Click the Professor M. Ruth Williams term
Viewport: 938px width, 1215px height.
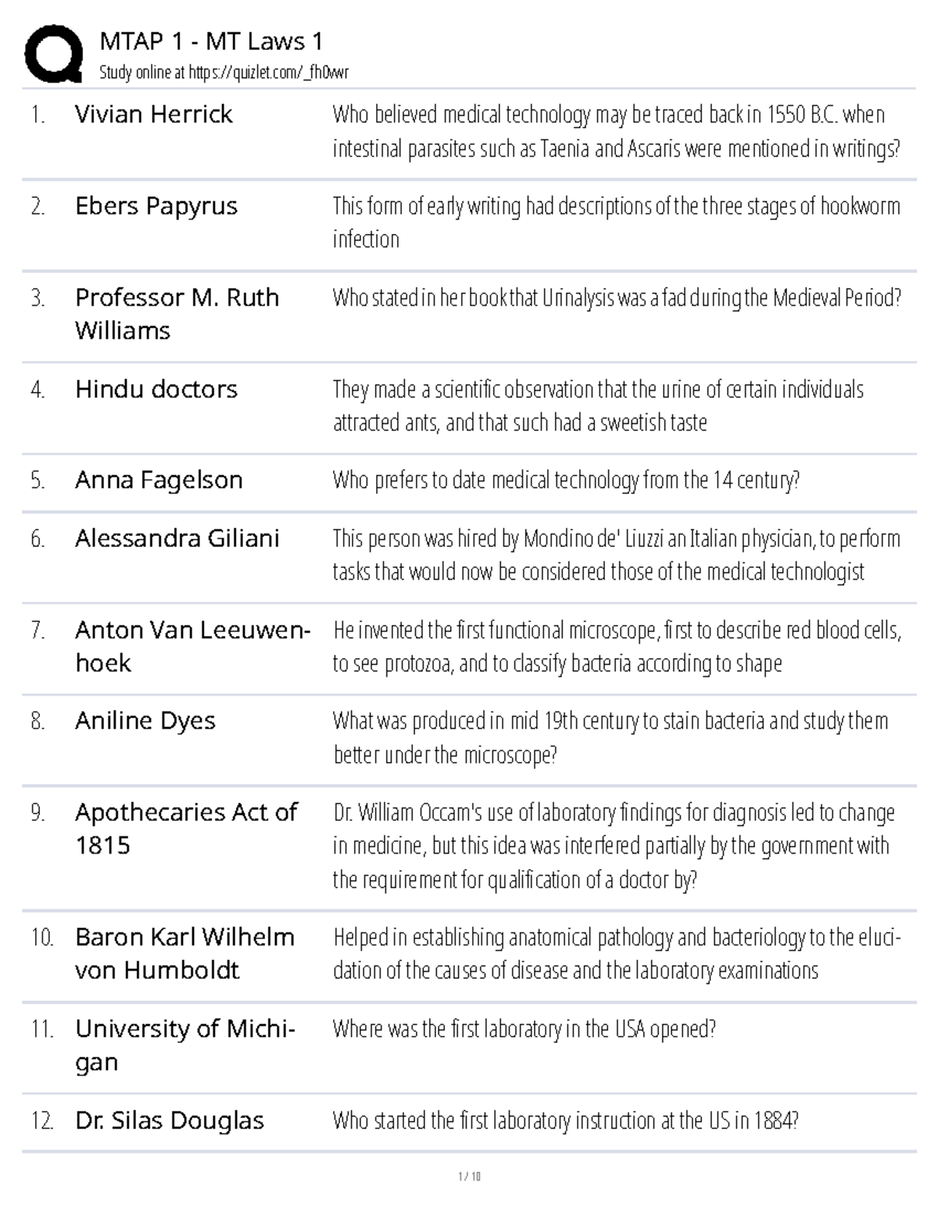177,314
